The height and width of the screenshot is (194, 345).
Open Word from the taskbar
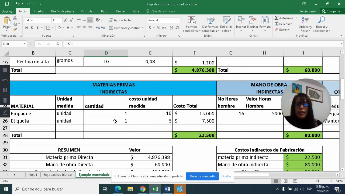(x=167, y=189)
